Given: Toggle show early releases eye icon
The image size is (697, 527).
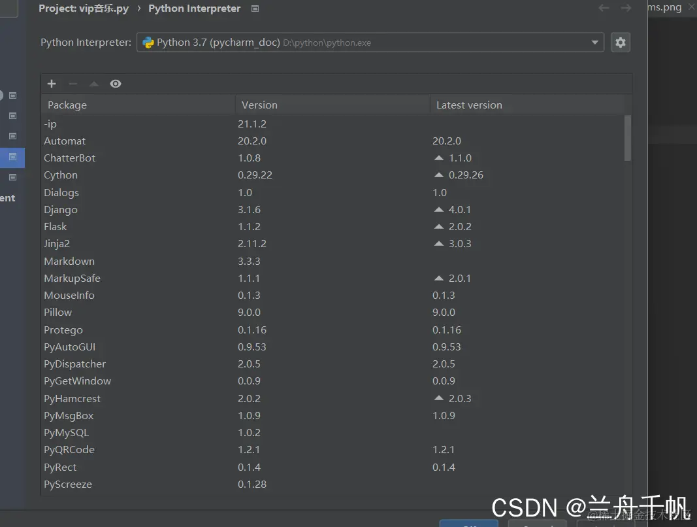Looking at the screenshot, I should pyautogui.click(x=116, y=84).
